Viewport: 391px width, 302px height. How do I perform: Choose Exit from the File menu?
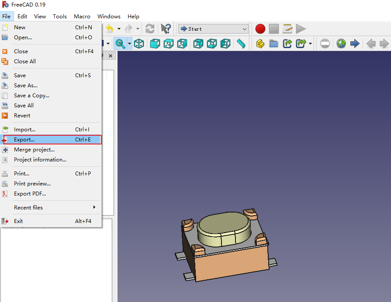click(51, 221)
